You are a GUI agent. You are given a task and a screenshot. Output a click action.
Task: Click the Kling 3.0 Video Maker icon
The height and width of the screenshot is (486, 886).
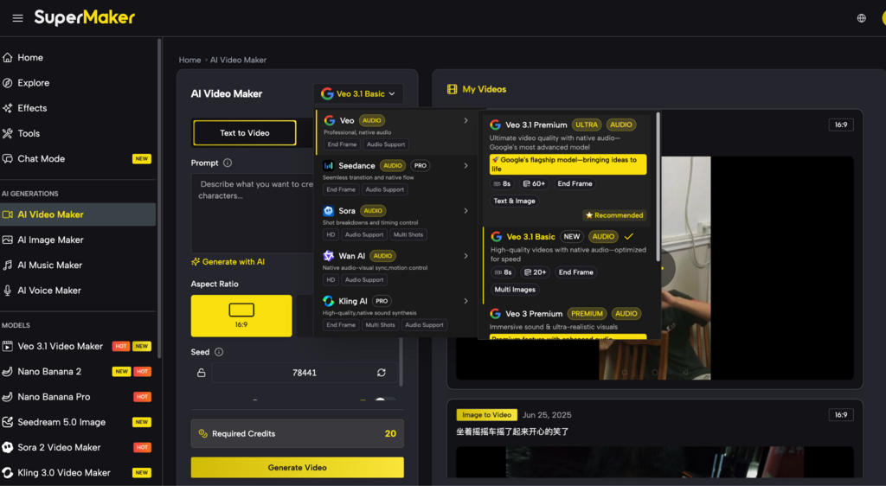tap(7, 472)
